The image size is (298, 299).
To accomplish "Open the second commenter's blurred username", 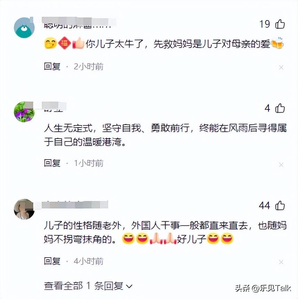I will 54,107.
